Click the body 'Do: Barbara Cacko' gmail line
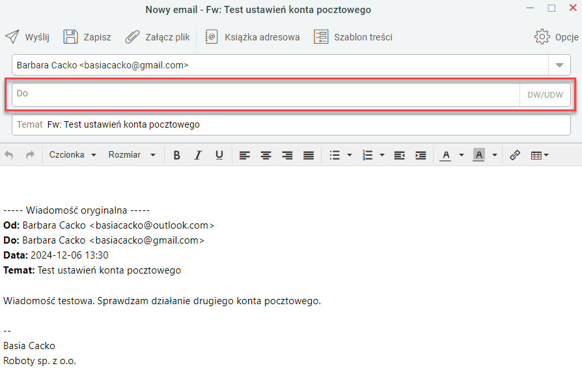582x368 pixels. 104,240
